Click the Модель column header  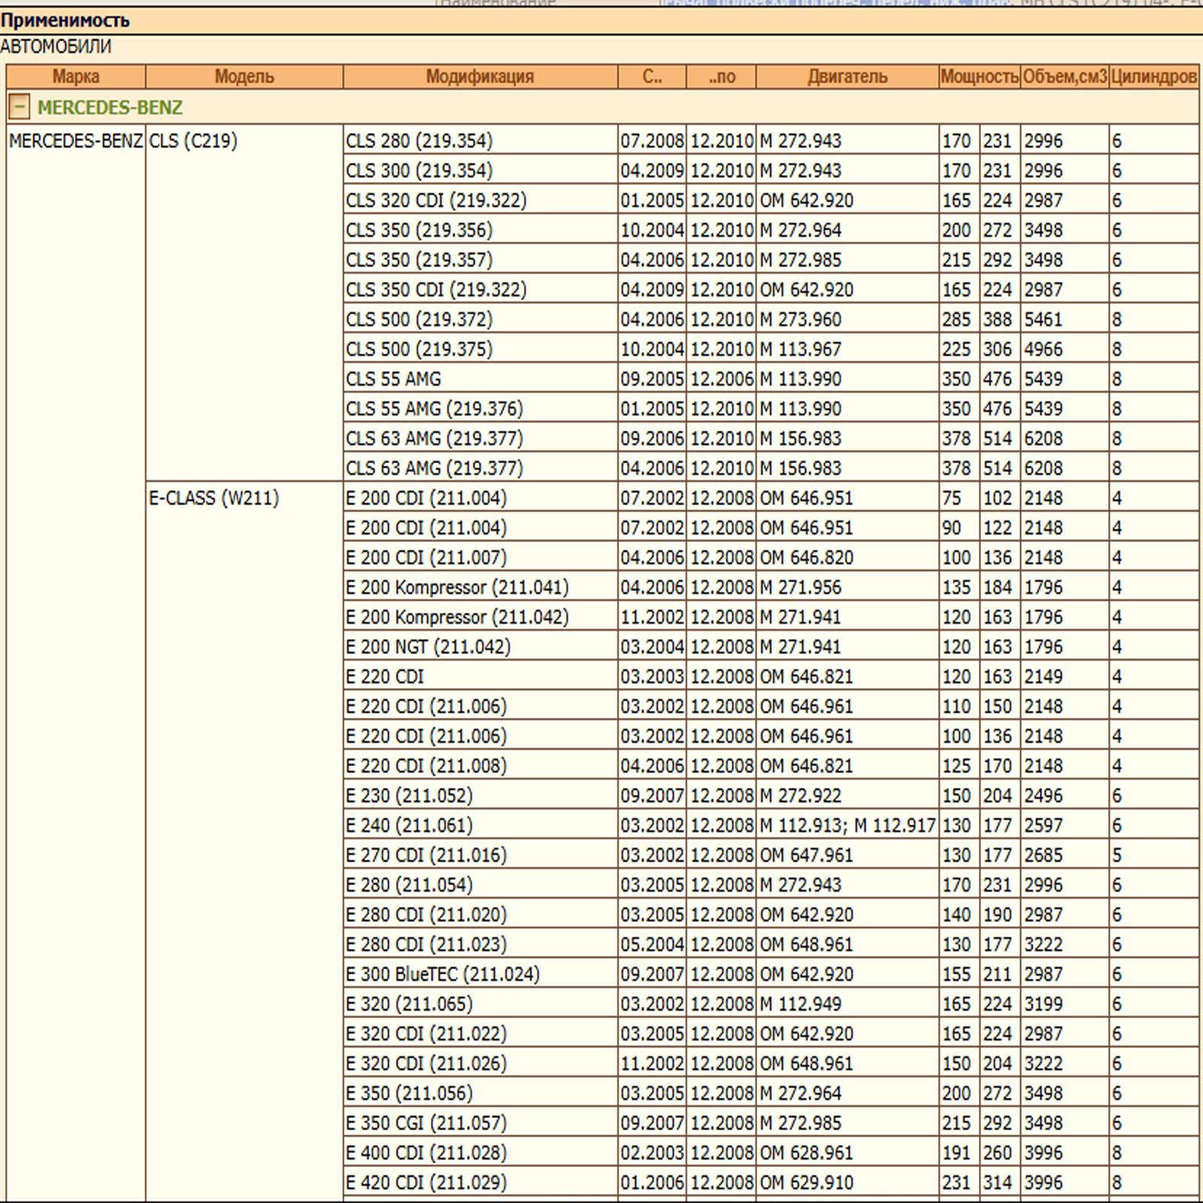244,77
